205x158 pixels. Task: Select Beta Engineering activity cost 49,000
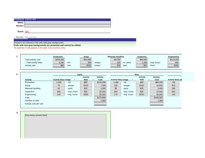[x=157, y=94]
